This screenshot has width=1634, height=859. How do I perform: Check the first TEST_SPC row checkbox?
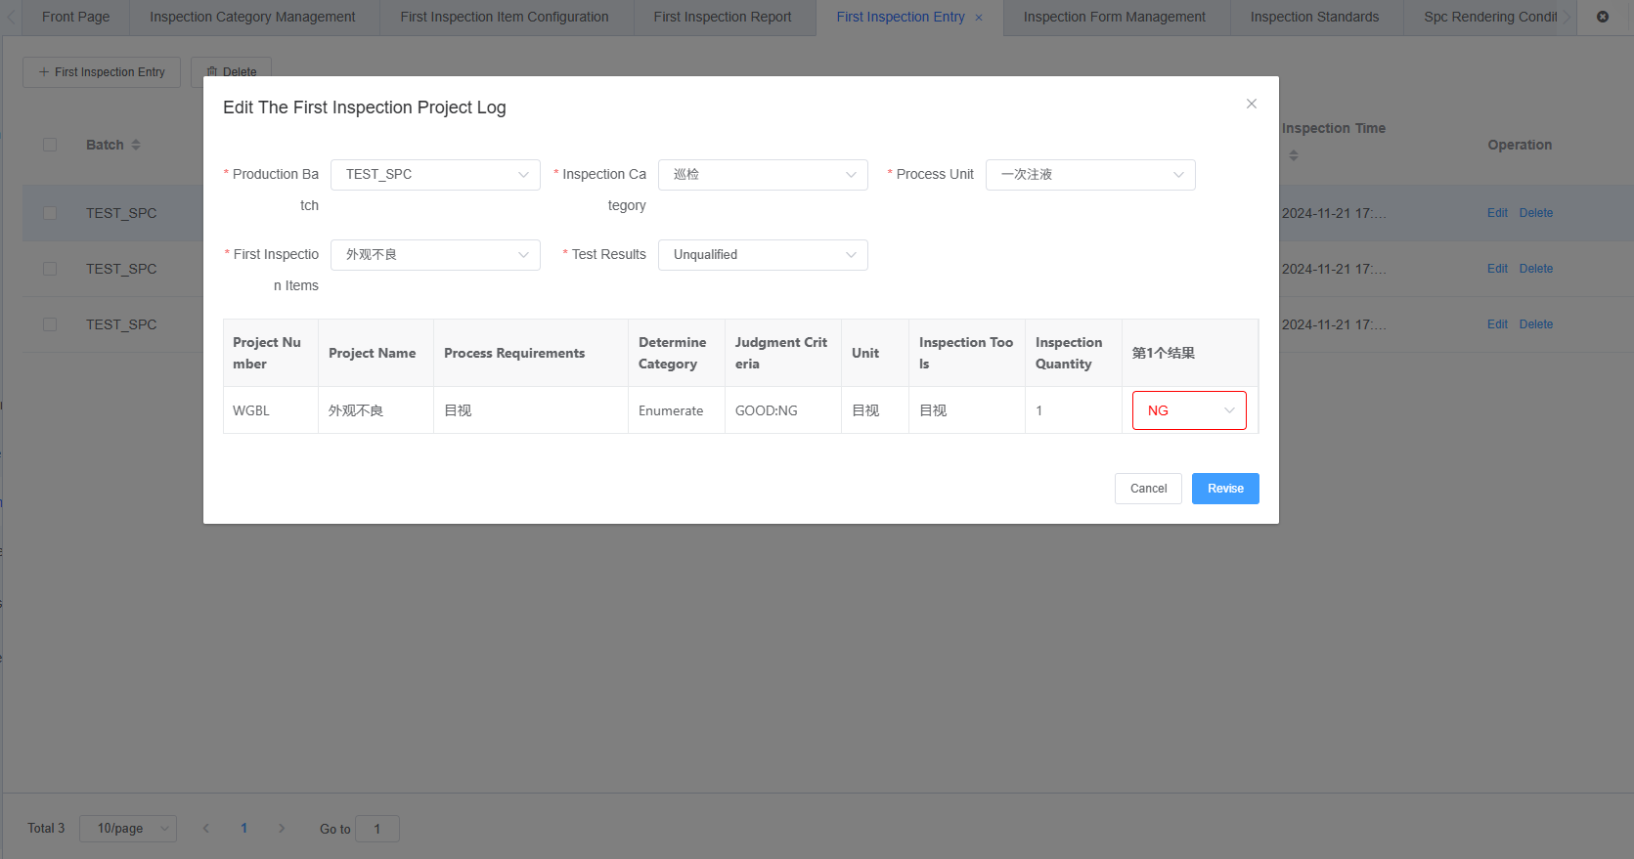click(50, 213)
